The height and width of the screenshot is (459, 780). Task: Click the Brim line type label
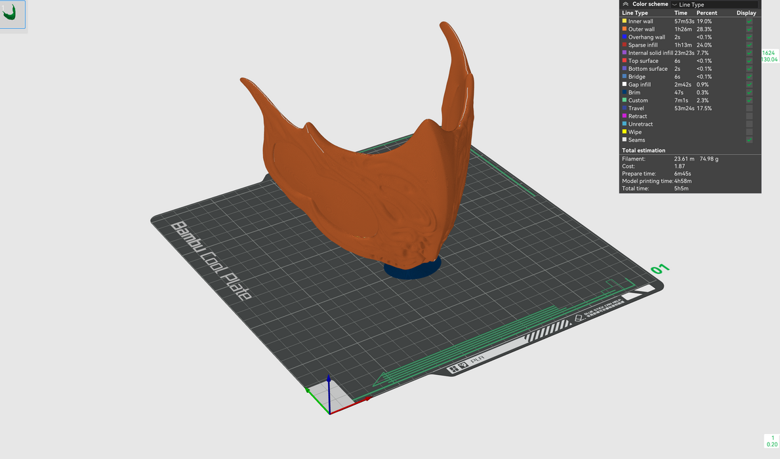[x=634, y=92]
